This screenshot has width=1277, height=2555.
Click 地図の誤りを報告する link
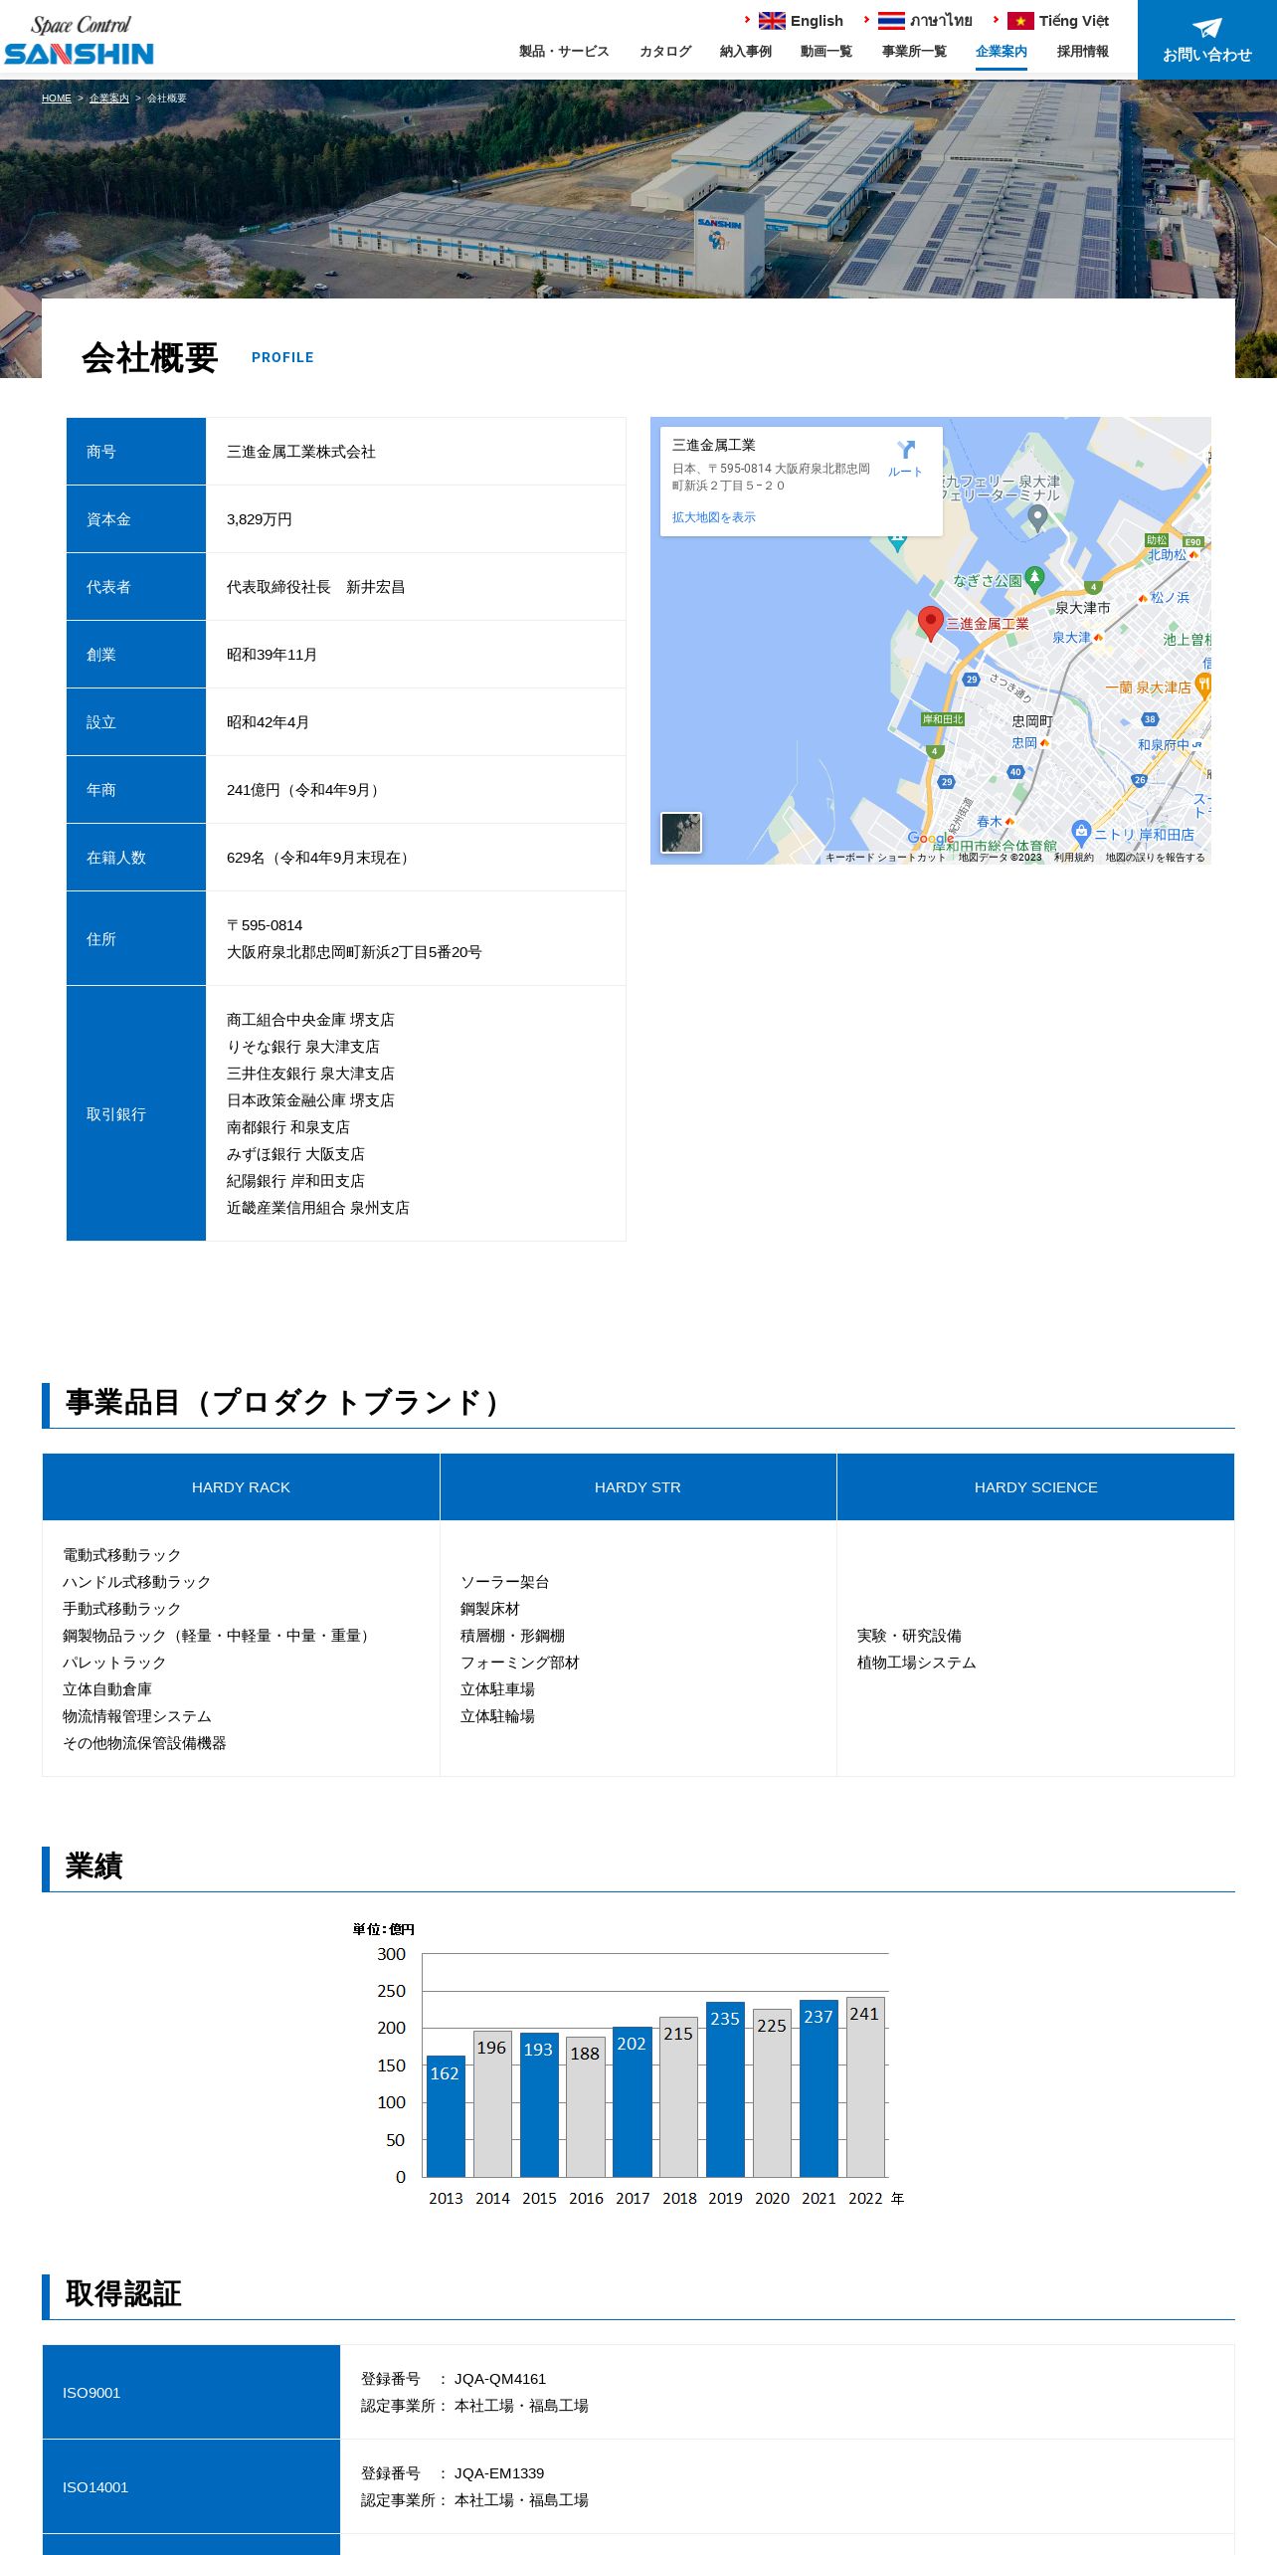pyautogui.click(x=1155, y=858)
